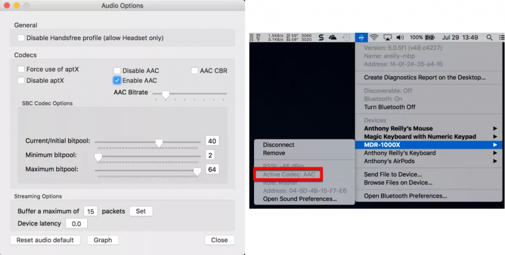Open the Graph button
This screenshot has width=505, height=255.
(x=103, y=240)
